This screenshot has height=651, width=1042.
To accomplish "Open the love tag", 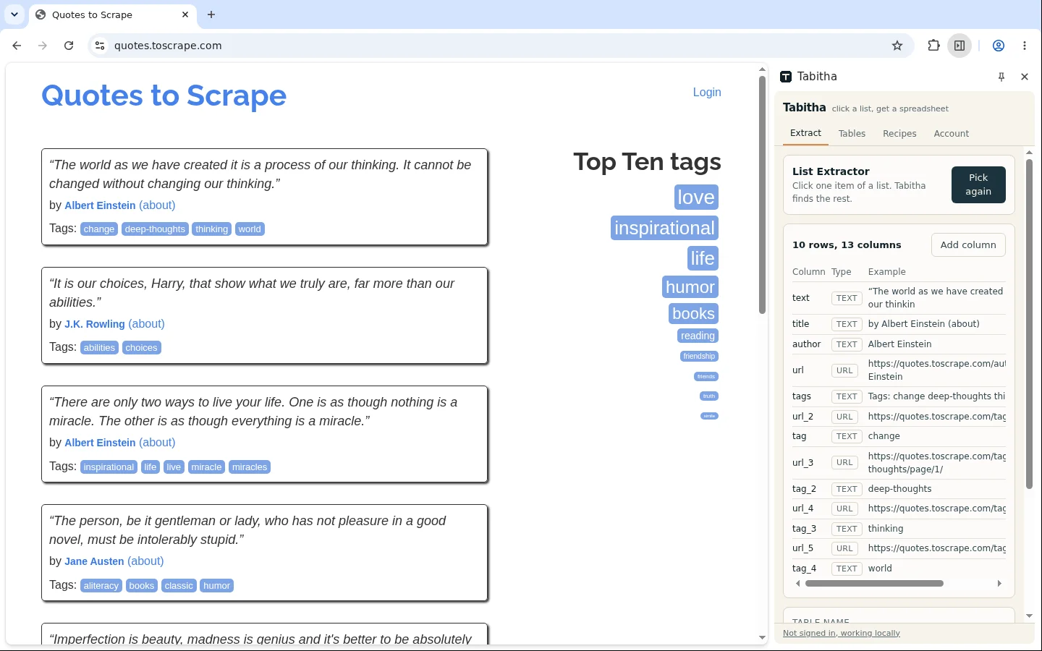I will (x=696, y=197).
